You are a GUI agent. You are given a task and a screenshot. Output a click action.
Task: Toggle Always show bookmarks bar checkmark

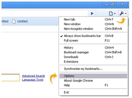(61, 36)
